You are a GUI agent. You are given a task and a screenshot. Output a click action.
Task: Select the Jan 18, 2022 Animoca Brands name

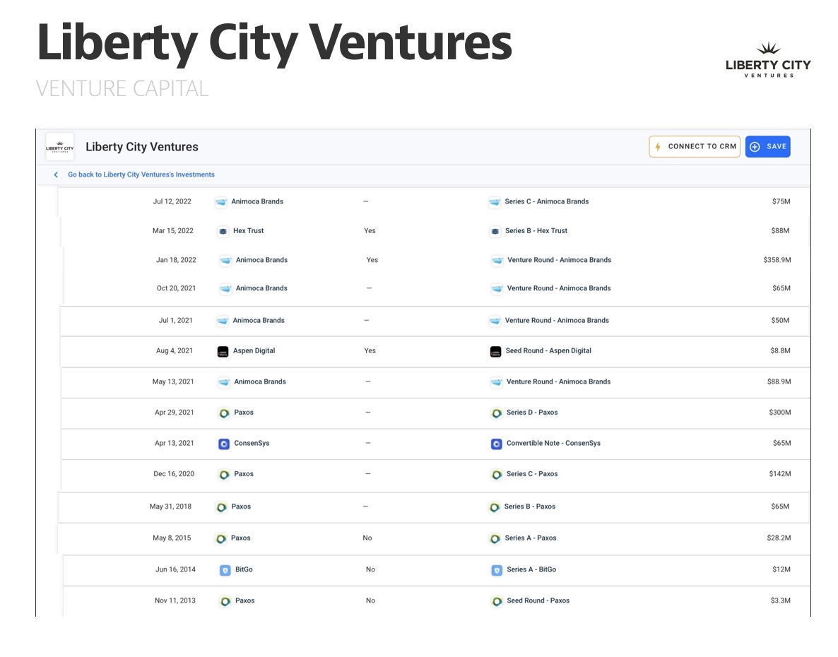click(261, 260)
